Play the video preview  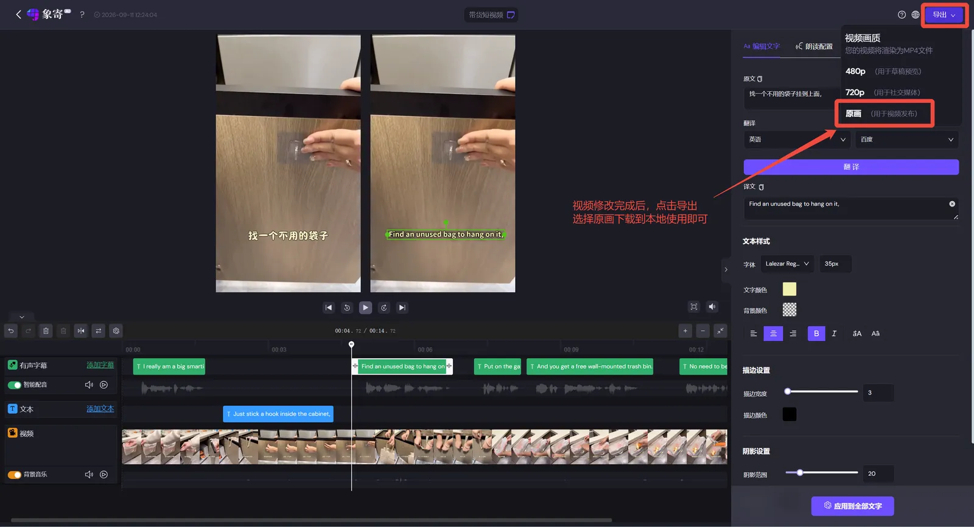(x=365, y=308)
